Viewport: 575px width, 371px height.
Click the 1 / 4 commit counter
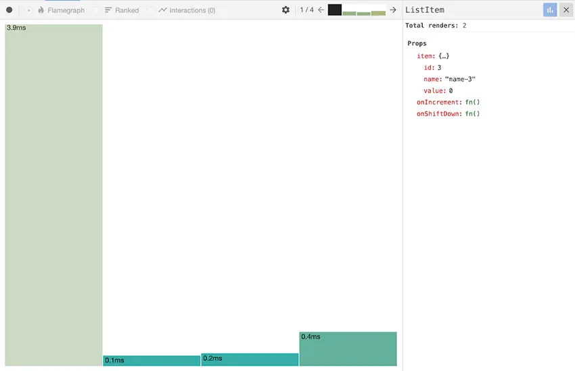(306, 10)
